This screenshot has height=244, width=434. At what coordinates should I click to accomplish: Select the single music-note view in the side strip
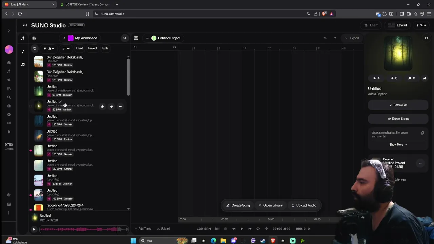pyautogui.click(x=23, y=52)
